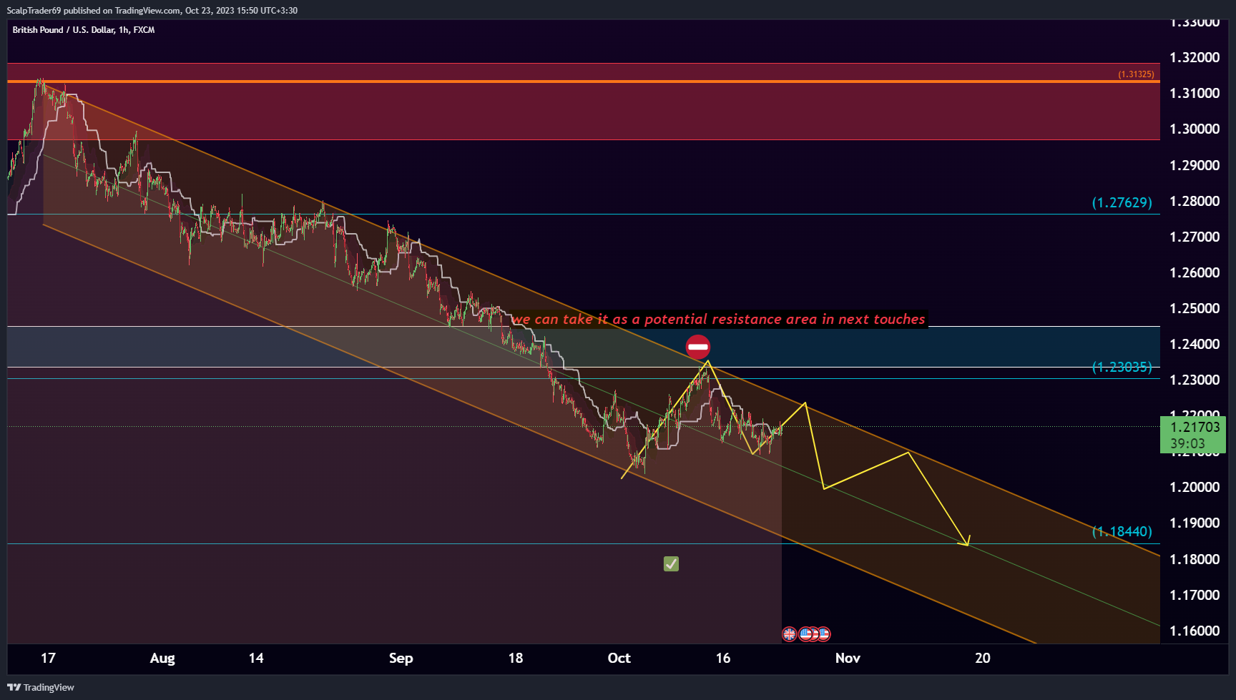Image resolution: width=1236 pixels, height=700 pixels.
Task: Select the potential resistance area text annotation
Action: tap(718, 319)
